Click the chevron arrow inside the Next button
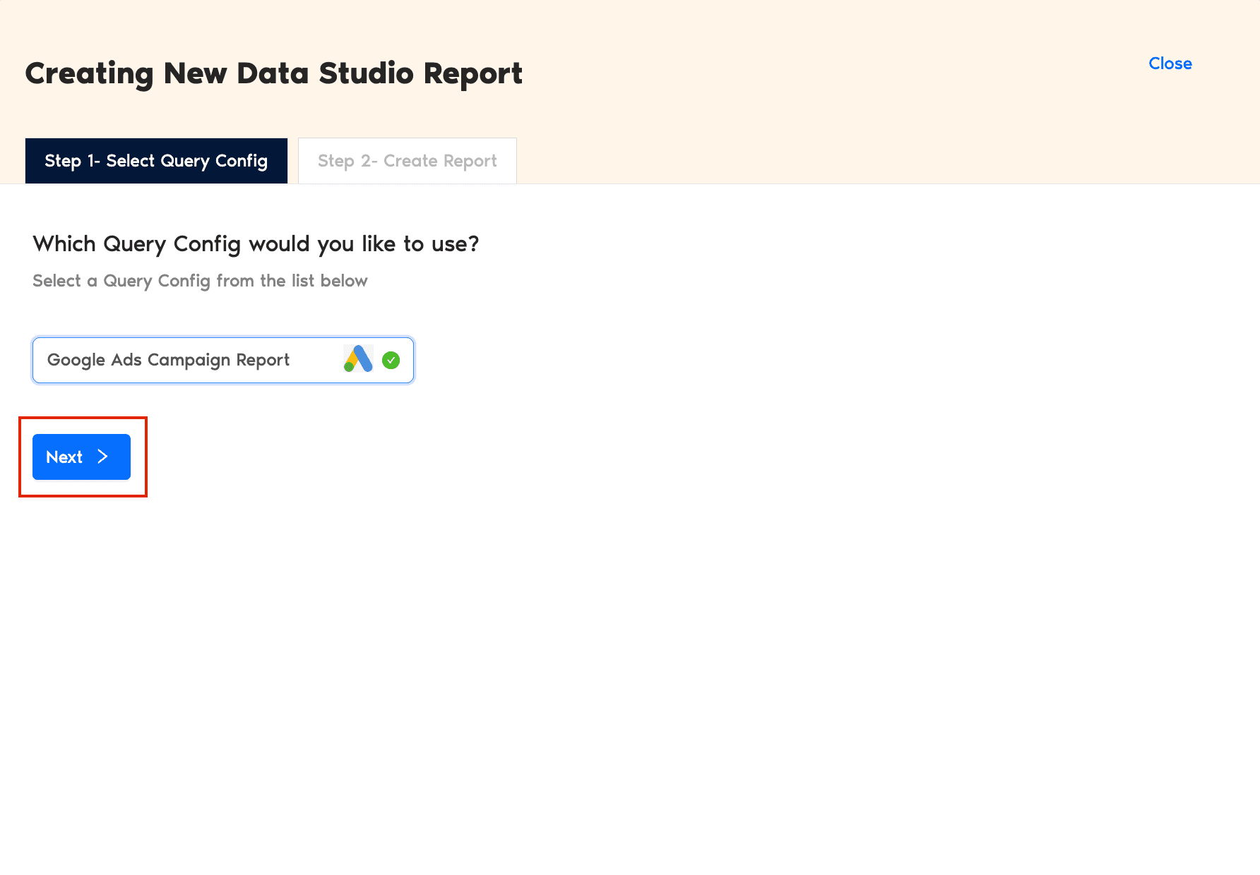This screenshot has width=1260, height=875. point(103,457)
